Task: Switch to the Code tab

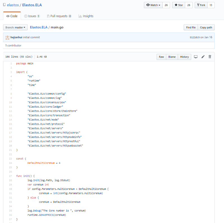Action: [x=12, y=16]
